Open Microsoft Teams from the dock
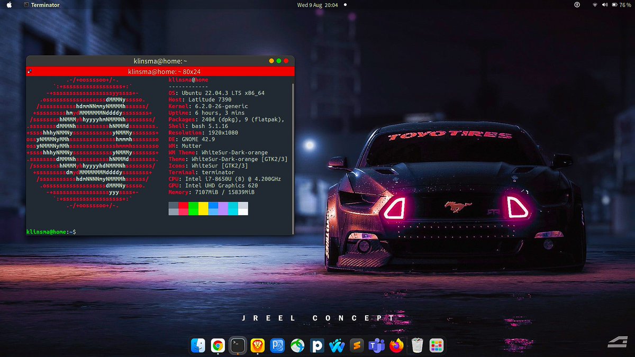 pyautogui.click(x=377, y=346)
